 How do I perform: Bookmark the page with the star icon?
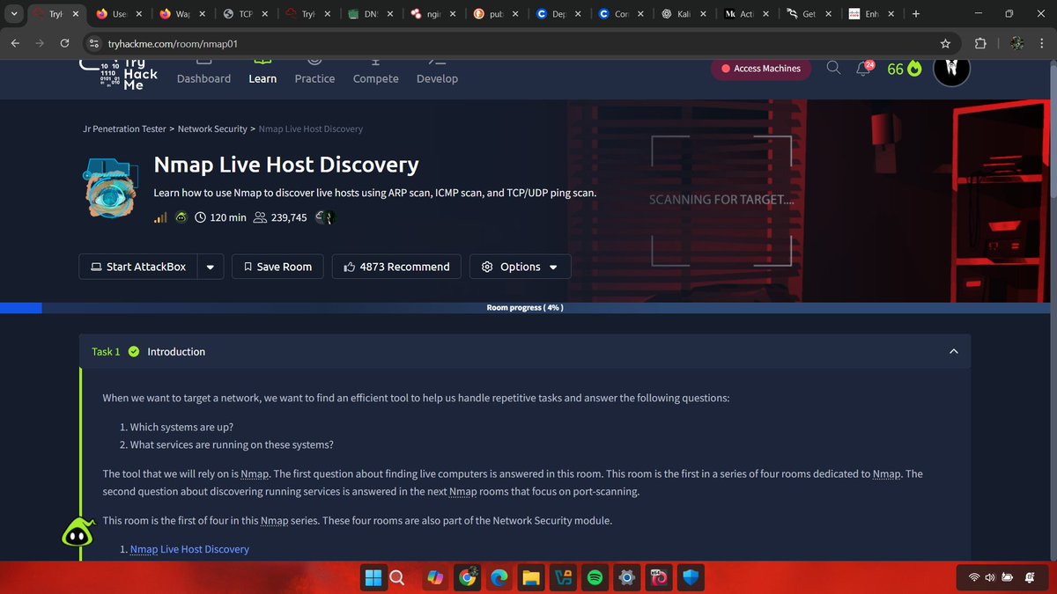[x=944, y=42]
